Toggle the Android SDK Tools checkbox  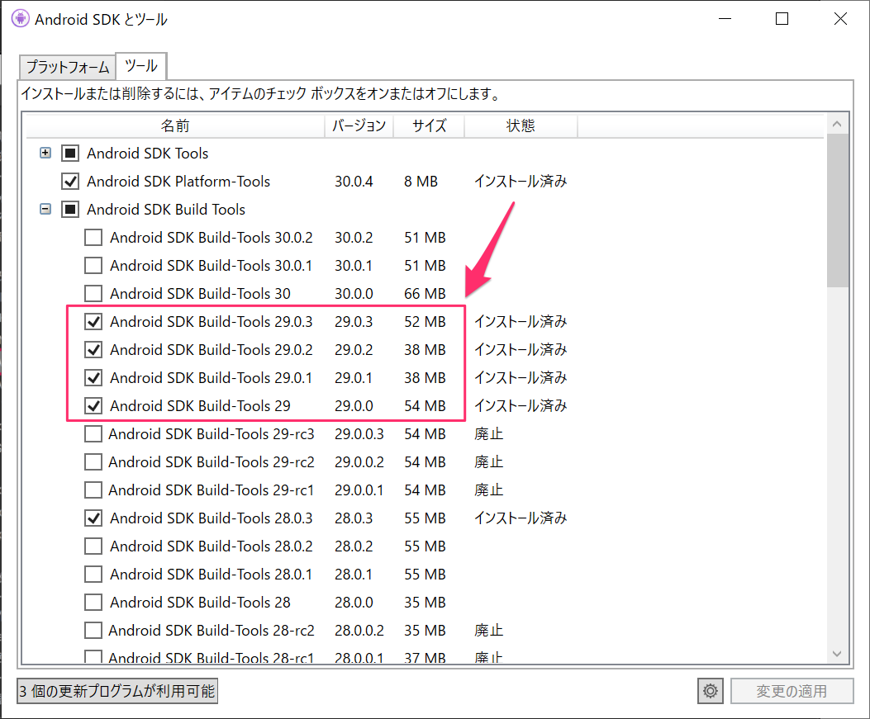70,153
